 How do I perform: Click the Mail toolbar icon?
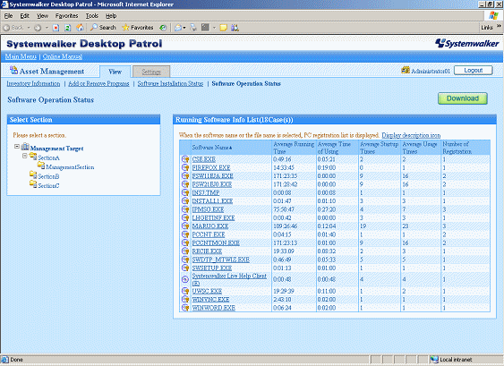(x=178, y=28)
